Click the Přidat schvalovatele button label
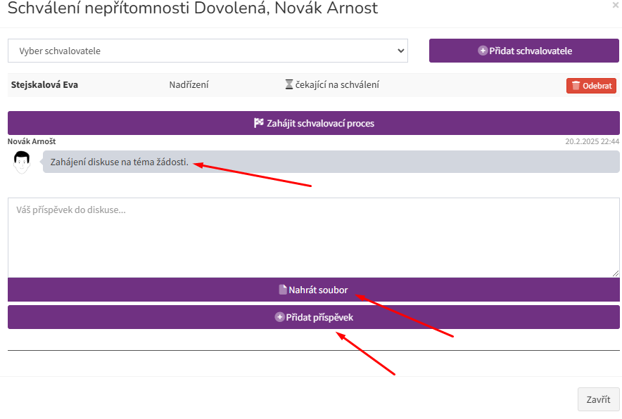Viewport: 622px width, 419px height. [x=531, y=51]
